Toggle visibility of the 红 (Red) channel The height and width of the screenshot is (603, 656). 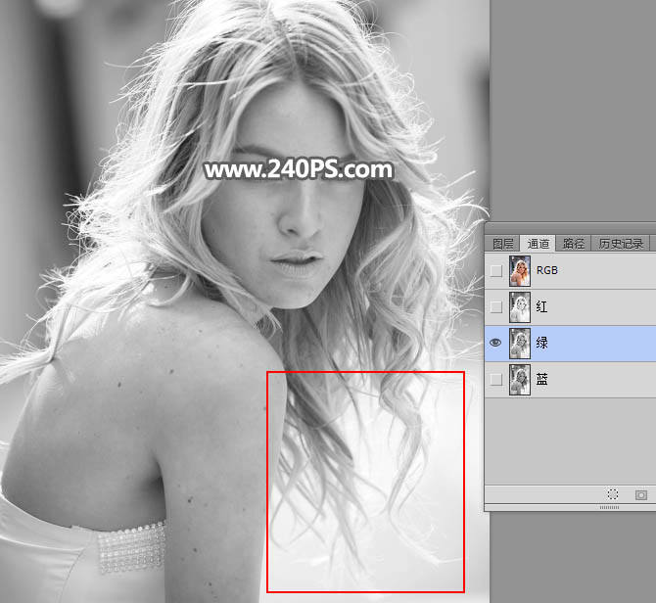[x=496, y=307]
